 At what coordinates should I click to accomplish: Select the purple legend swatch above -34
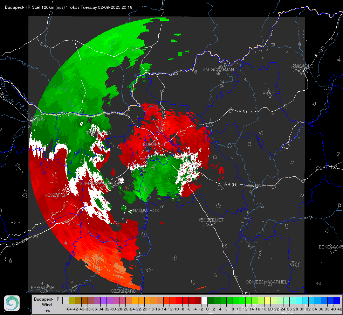coord(103,300)
